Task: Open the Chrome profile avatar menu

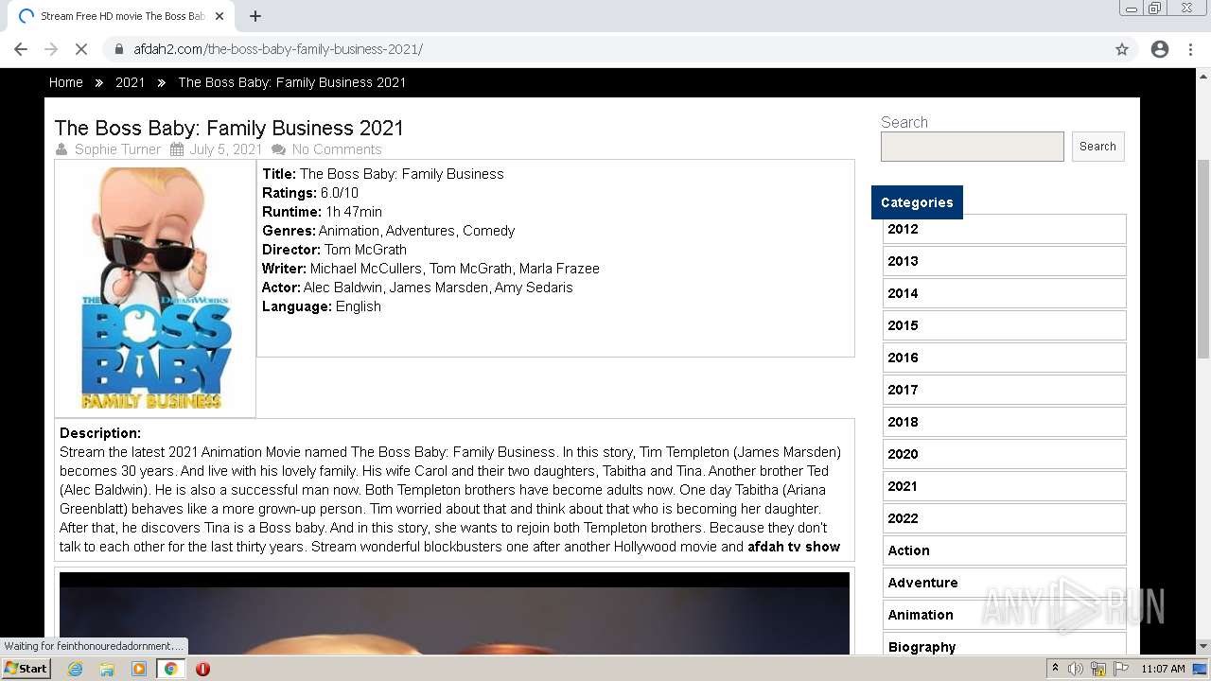Action: tap(1160, 49)
